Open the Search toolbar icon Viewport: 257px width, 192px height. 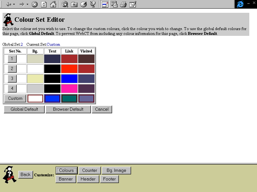click(x=65, y=4)
